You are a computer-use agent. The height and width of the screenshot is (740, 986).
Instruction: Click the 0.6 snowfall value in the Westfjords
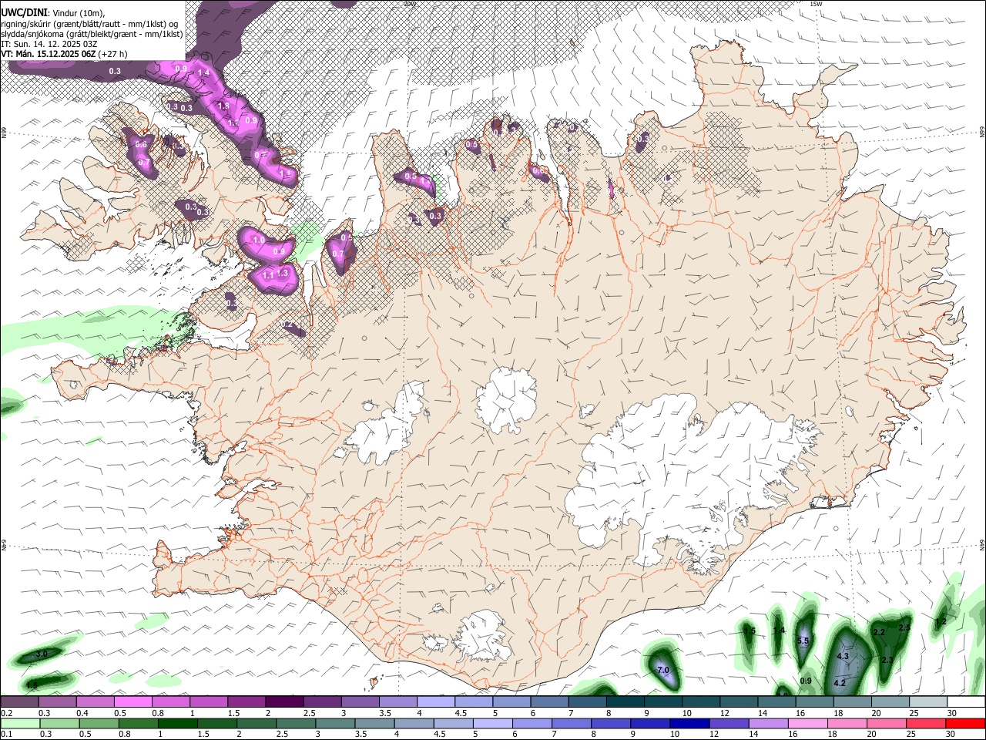(x=141, y=144)
